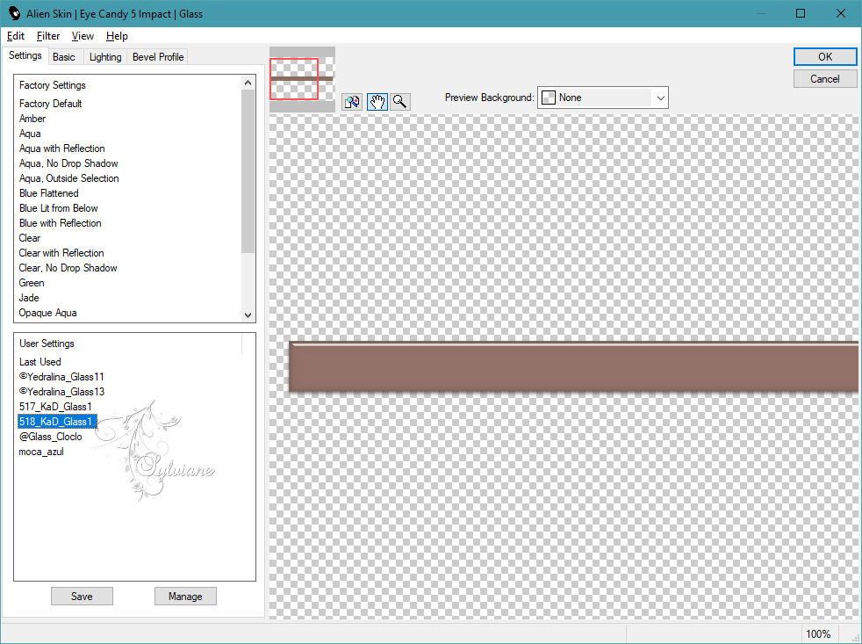Click the Cancel button
This screenshot has width=862, height=644.
tap(824, 79)
